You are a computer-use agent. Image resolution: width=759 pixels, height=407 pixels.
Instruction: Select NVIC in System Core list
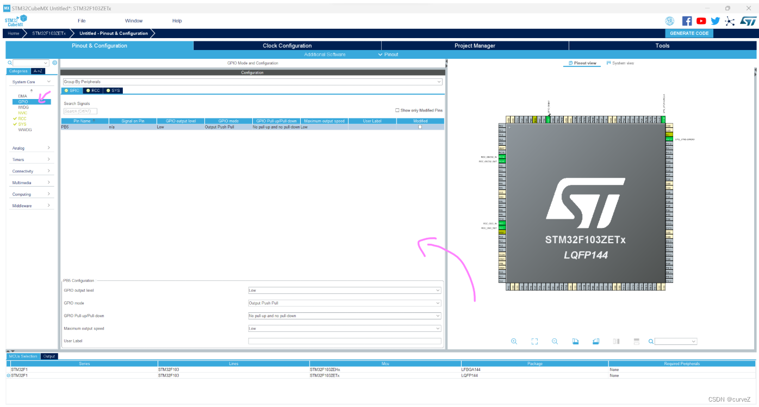[23, 113]
